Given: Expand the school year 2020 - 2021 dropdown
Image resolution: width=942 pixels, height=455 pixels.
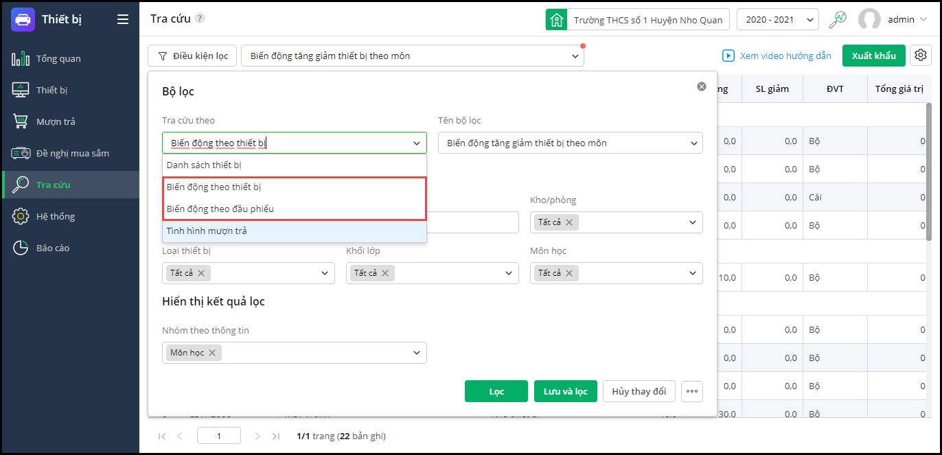Looking at the screenshot, I should [x=777, y=20].
